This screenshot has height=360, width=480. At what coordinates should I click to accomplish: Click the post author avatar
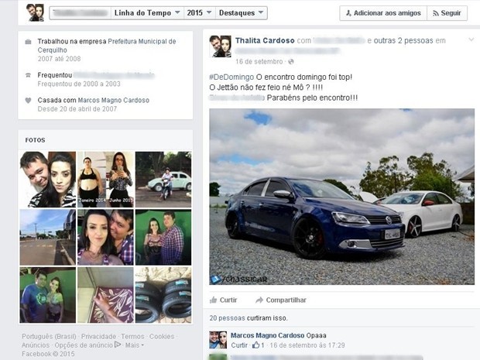(221, 46)
